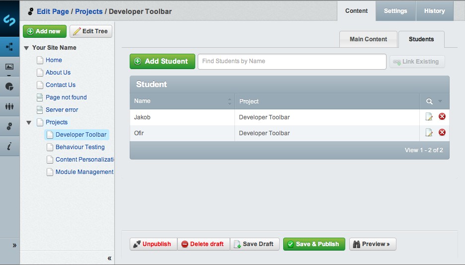
Task: Open the Help info icon in sidebar
Action: coord(9,146)
